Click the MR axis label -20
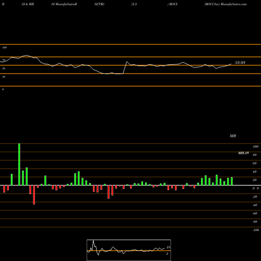 [x=255, y=197]
